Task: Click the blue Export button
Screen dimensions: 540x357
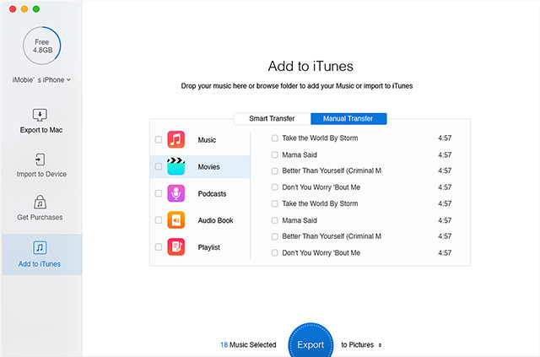Action: pos(310,340)
